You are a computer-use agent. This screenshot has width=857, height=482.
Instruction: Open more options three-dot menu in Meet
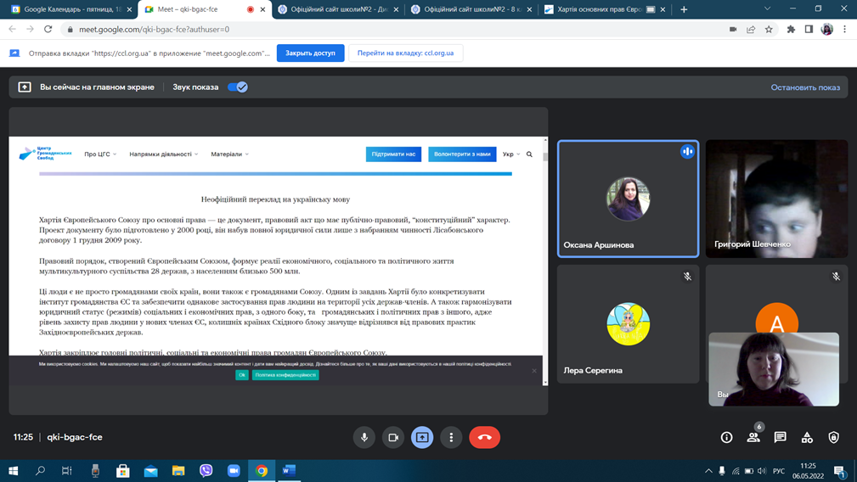coord(451,437)
